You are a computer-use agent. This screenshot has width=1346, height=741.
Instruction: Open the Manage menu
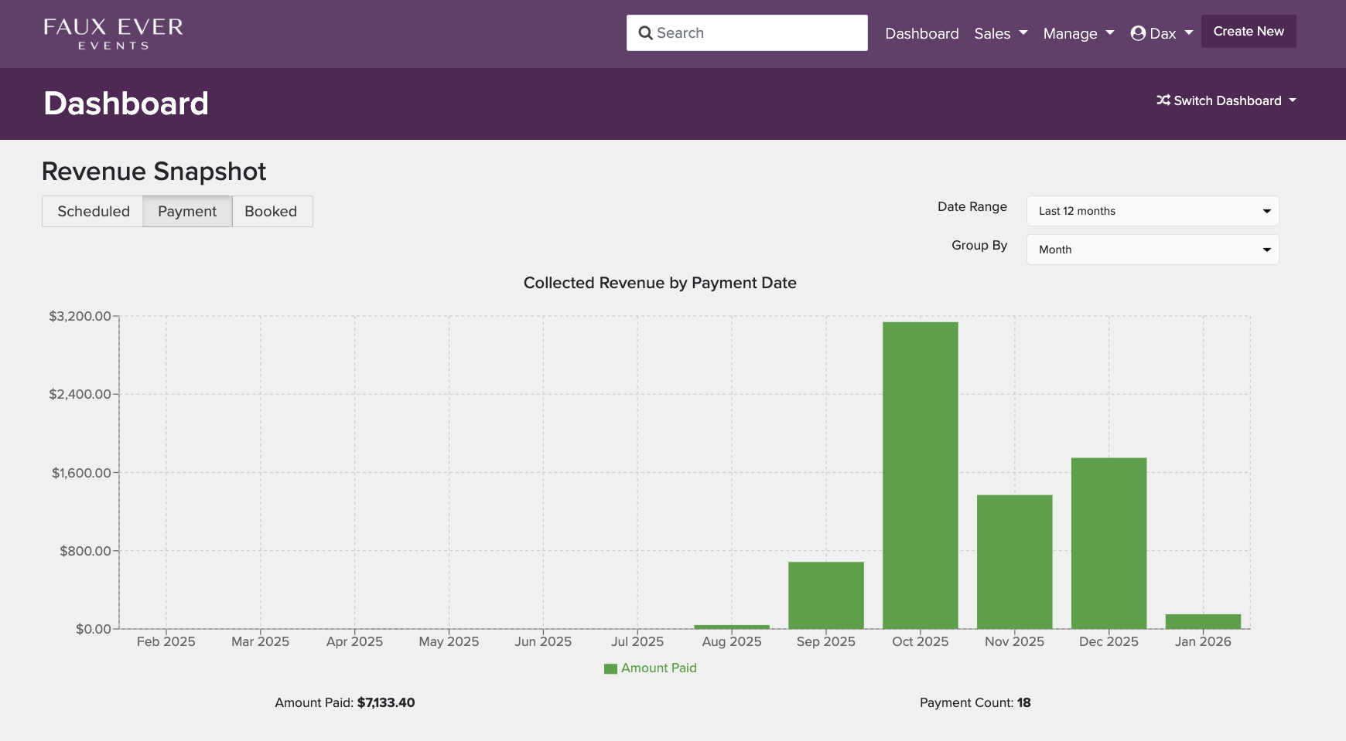pos(1070,33)
